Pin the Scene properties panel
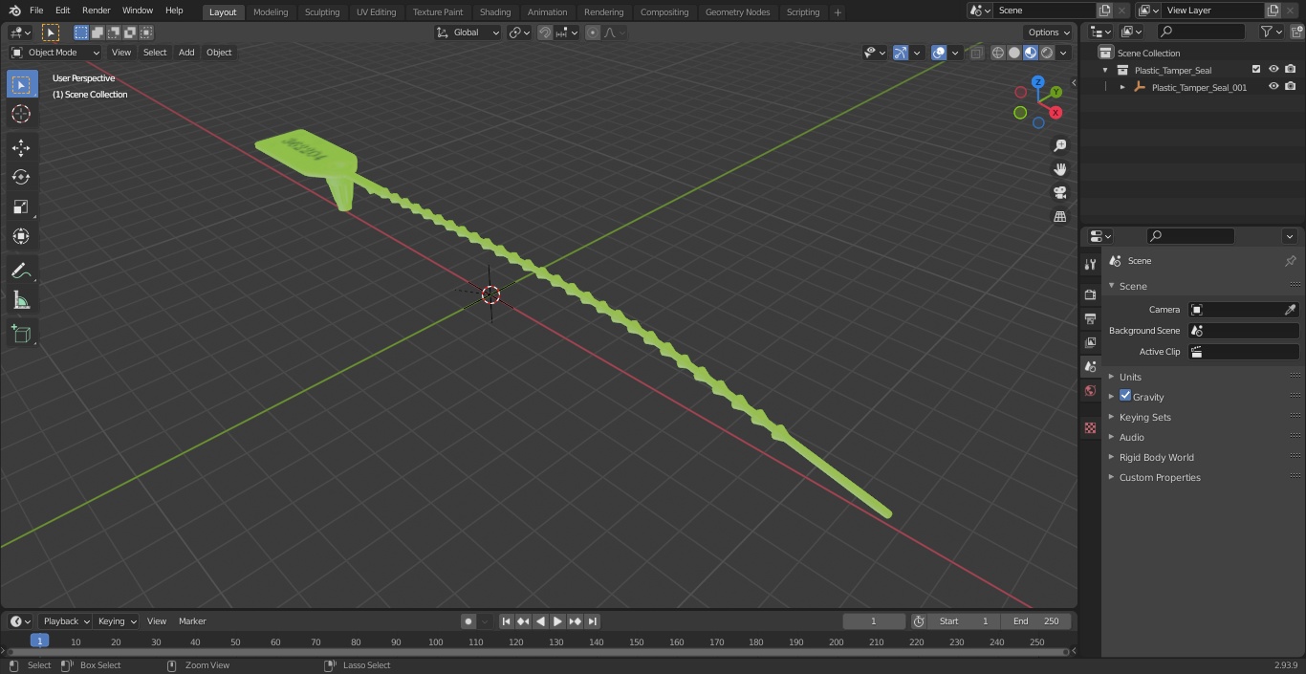 click(1290, 261)
